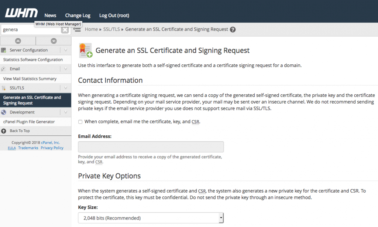Collapse the Server Configuration section chevron
Viewport: 378px width, 227px height.
[66, 50]
